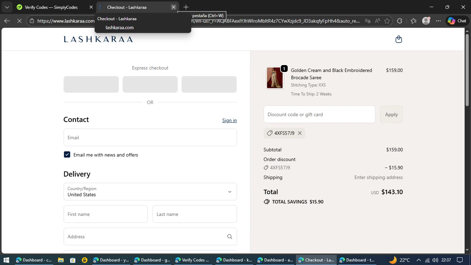Click the browser address bar URL
The image size is (471, 265).
tap(198, 21)
